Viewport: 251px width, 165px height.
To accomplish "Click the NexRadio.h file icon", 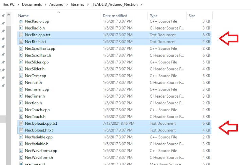I will coord(21,28).
